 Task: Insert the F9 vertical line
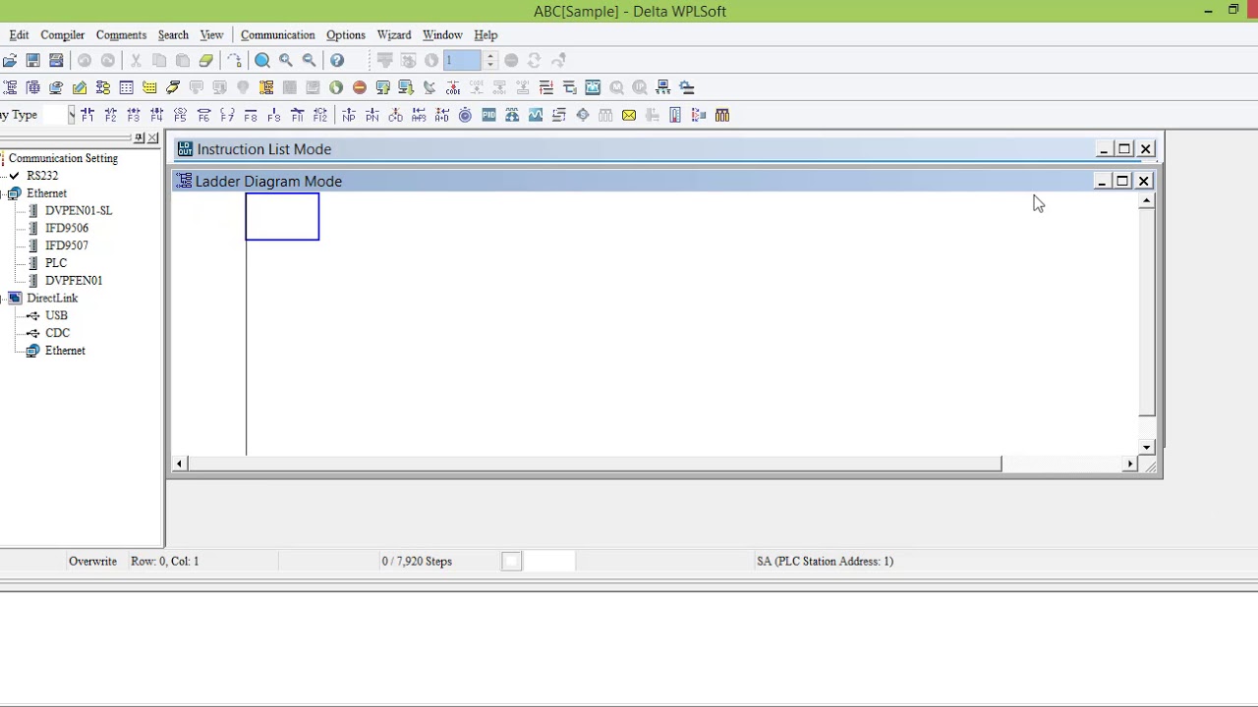tap(273, 115)
